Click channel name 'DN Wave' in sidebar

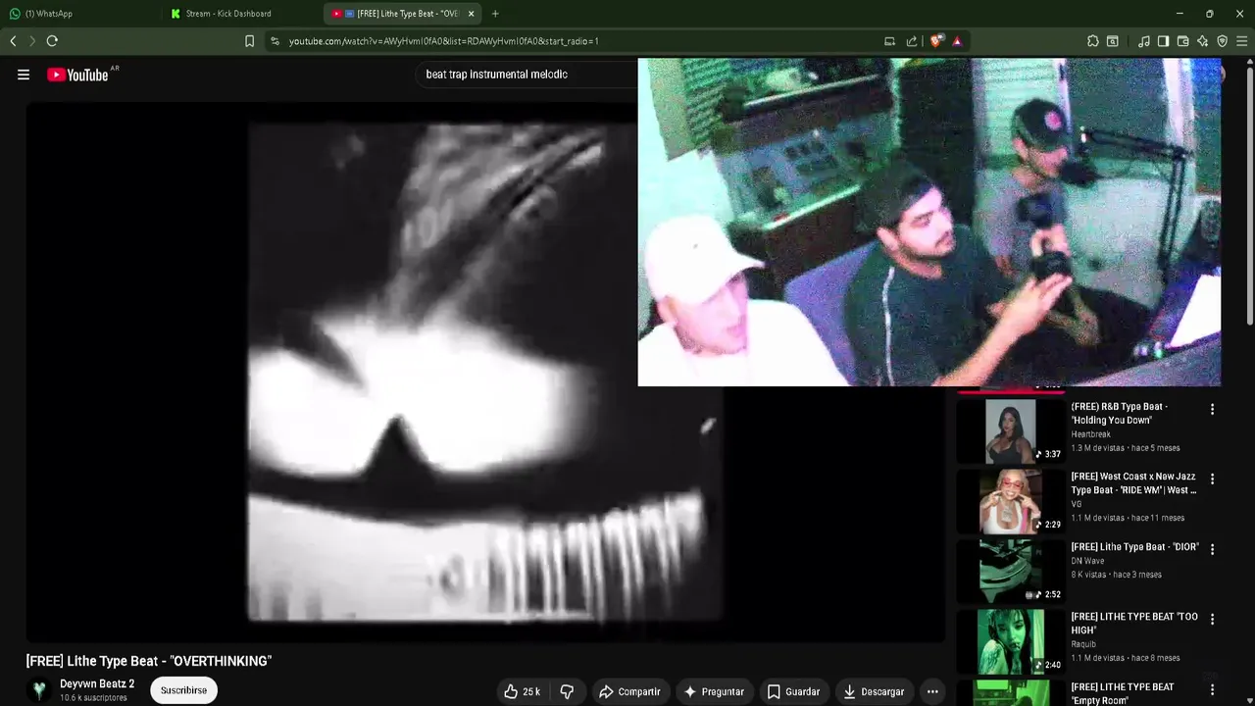(1087, 561)
